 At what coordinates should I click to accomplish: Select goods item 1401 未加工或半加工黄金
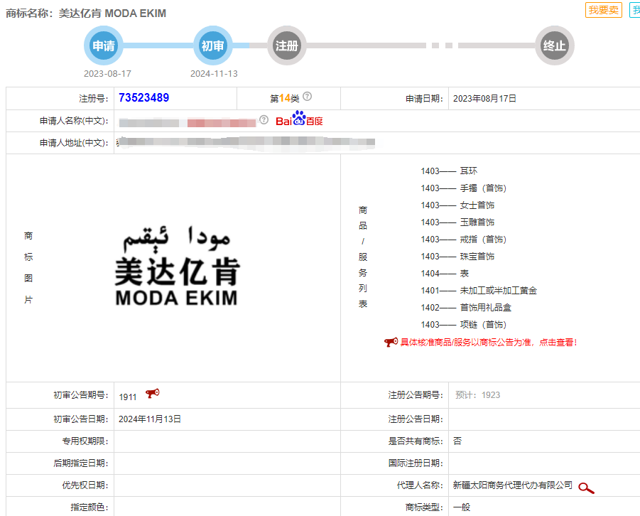click(x=479, y=291)
